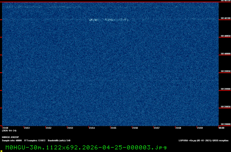This screenshot has height=152, width=231.
Task: Click the LOPORA-v5e.py QRSS reception text
Action: tap(204, 141)
